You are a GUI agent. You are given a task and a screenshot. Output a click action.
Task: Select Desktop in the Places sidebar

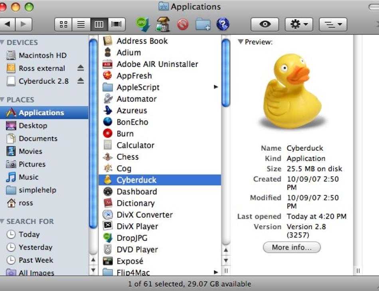point(33,126)
